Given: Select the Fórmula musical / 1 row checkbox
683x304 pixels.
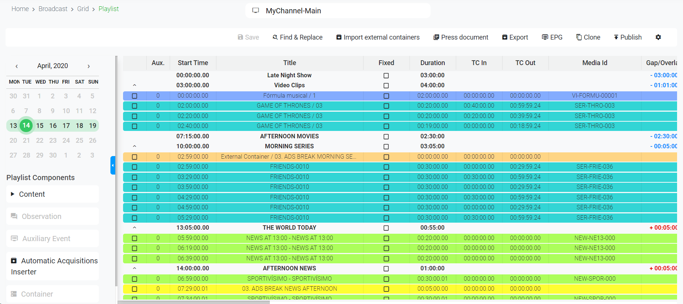Looking at the screenshot, I should click(x=135, y=96).
